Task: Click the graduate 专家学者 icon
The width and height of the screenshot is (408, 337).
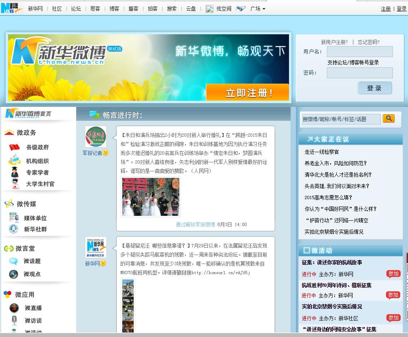Action: [15, 172]
